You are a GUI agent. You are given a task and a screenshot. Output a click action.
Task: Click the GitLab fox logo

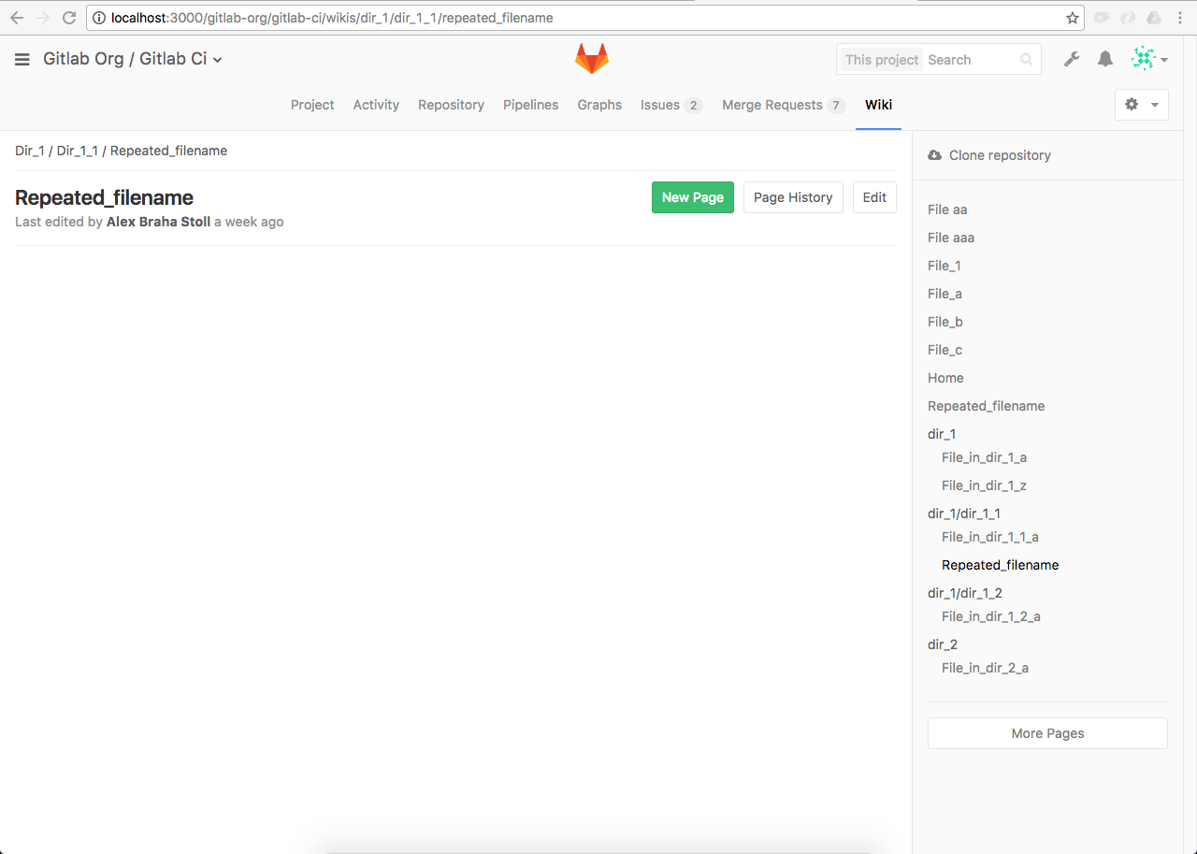click(x=591, y=59)
